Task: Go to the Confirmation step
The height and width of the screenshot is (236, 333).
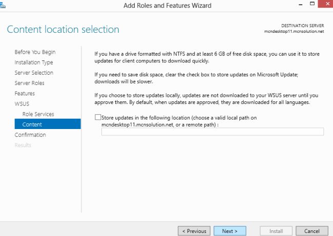Action: point(30,135)
